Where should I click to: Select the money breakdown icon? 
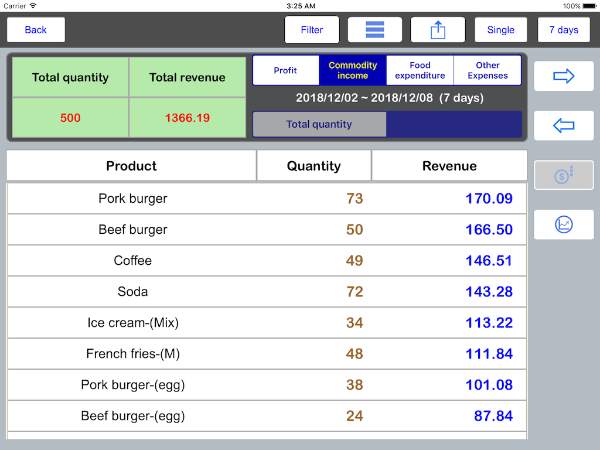pyautogui.click(x=563, y=175)
